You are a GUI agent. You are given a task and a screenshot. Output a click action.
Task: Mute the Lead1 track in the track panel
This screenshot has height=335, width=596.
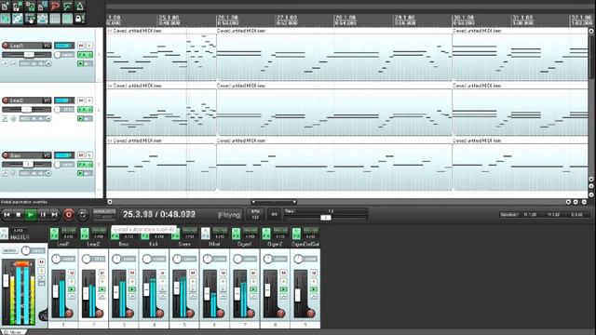(x=81, y=46)
